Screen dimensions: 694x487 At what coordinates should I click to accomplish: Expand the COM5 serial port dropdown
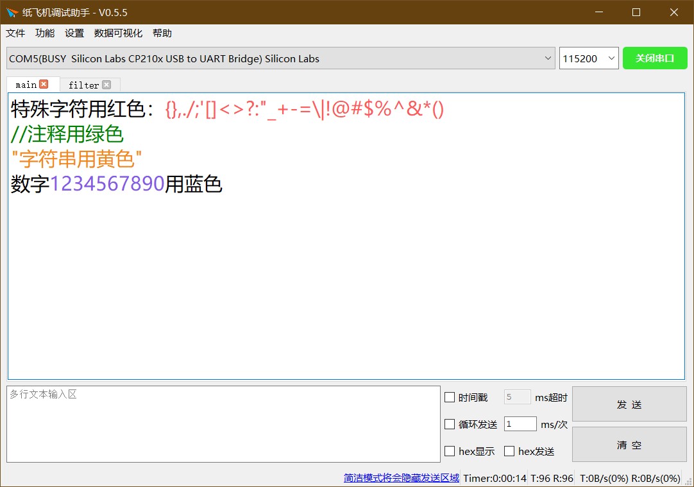tap(280, 58)
